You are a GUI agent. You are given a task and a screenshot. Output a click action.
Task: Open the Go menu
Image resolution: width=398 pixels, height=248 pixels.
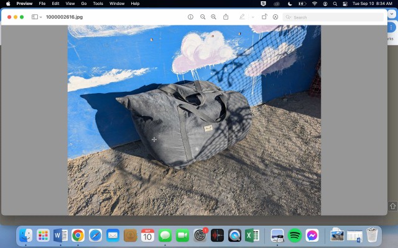pyautogui.click(x=84, y=4)
